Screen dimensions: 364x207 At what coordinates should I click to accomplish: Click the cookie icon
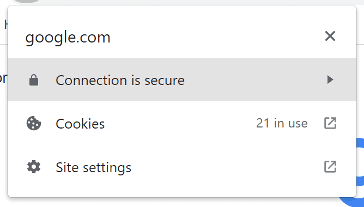[x=34, y=123]
